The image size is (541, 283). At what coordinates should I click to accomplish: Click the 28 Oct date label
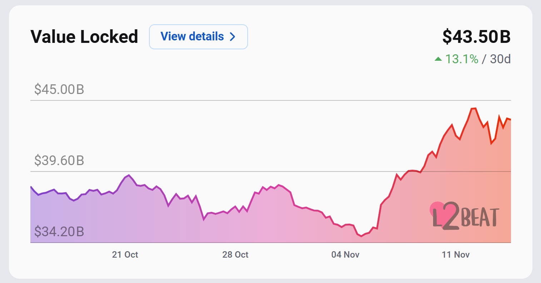click(235, 255)
